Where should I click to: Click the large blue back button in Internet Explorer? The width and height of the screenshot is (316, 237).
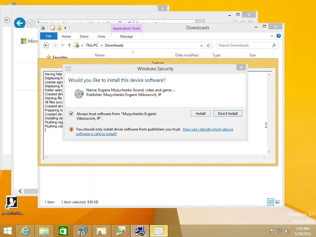(x=19, y=23)
